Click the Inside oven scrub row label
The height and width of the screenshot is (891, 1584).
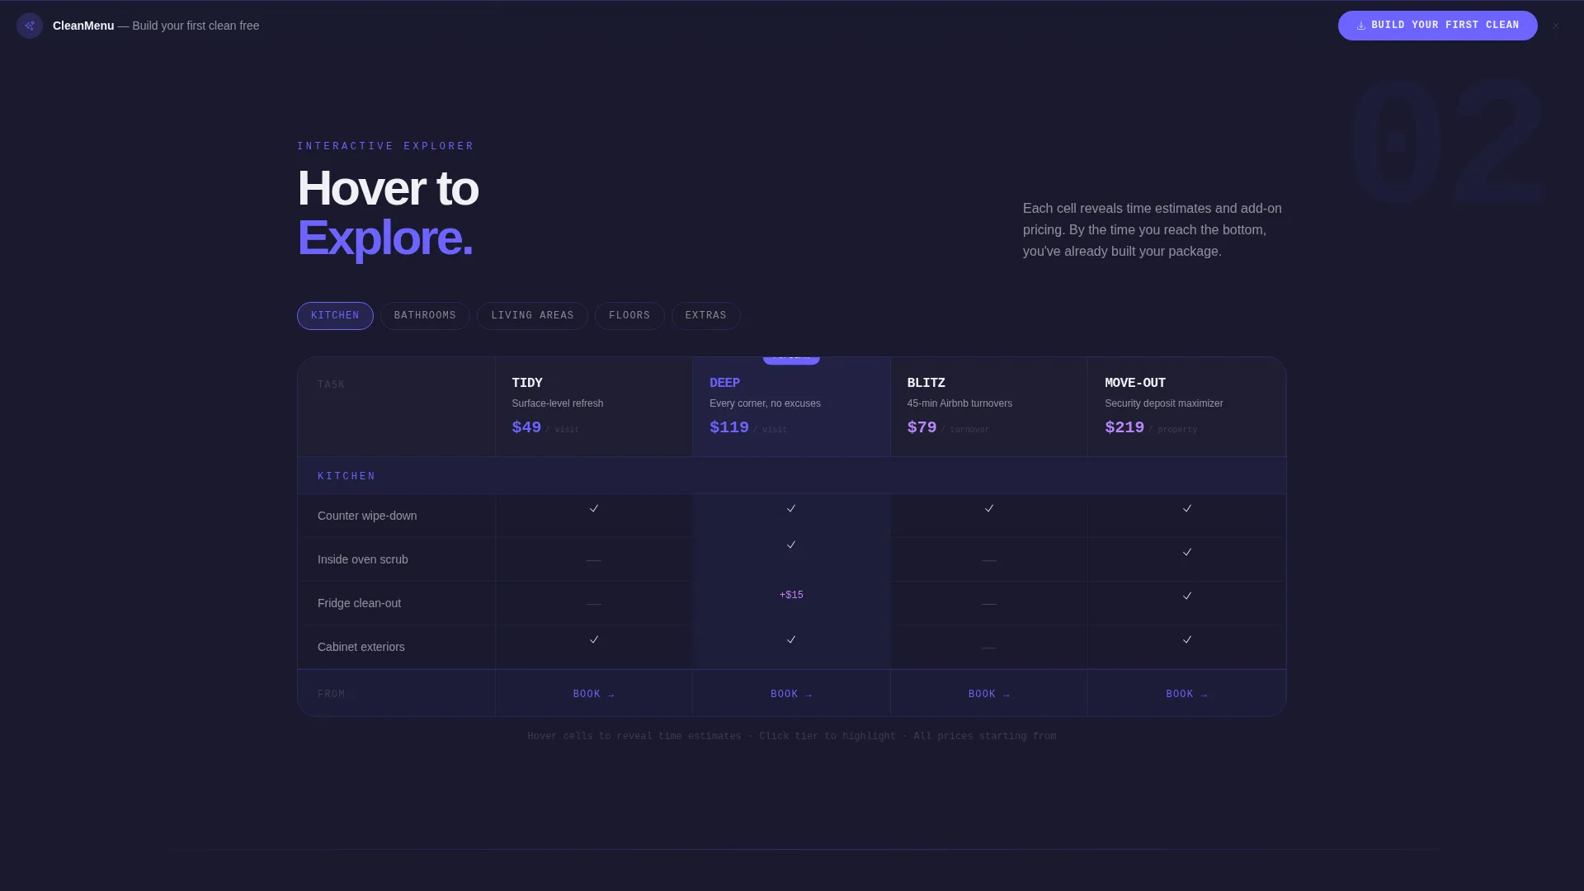click(x=363, y=560)
